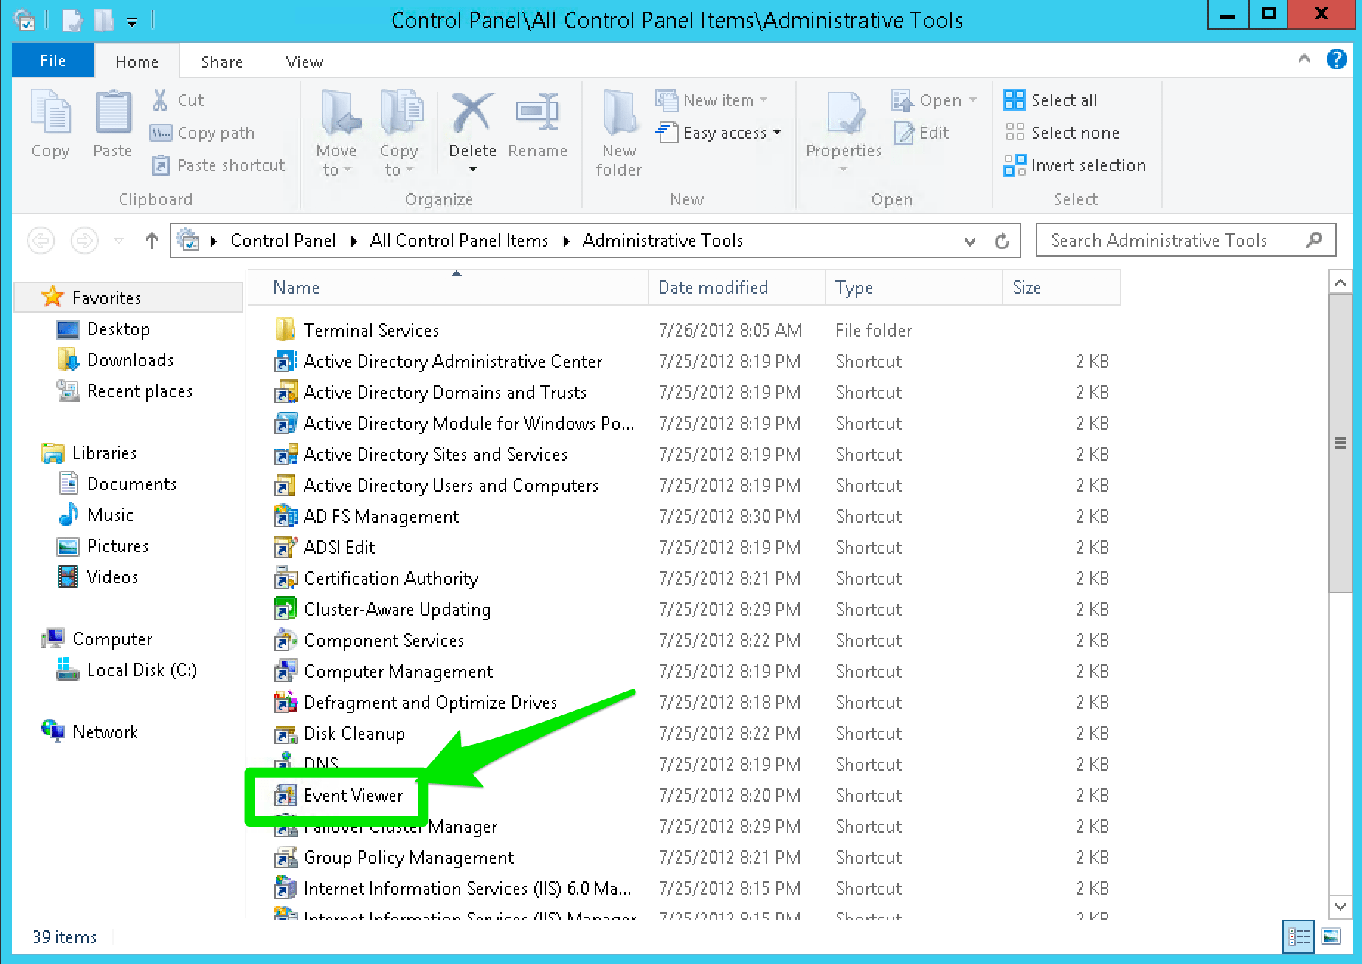1362x964 pixels.
Task: Click the Help question mark button
Action: click(1336, 59)
